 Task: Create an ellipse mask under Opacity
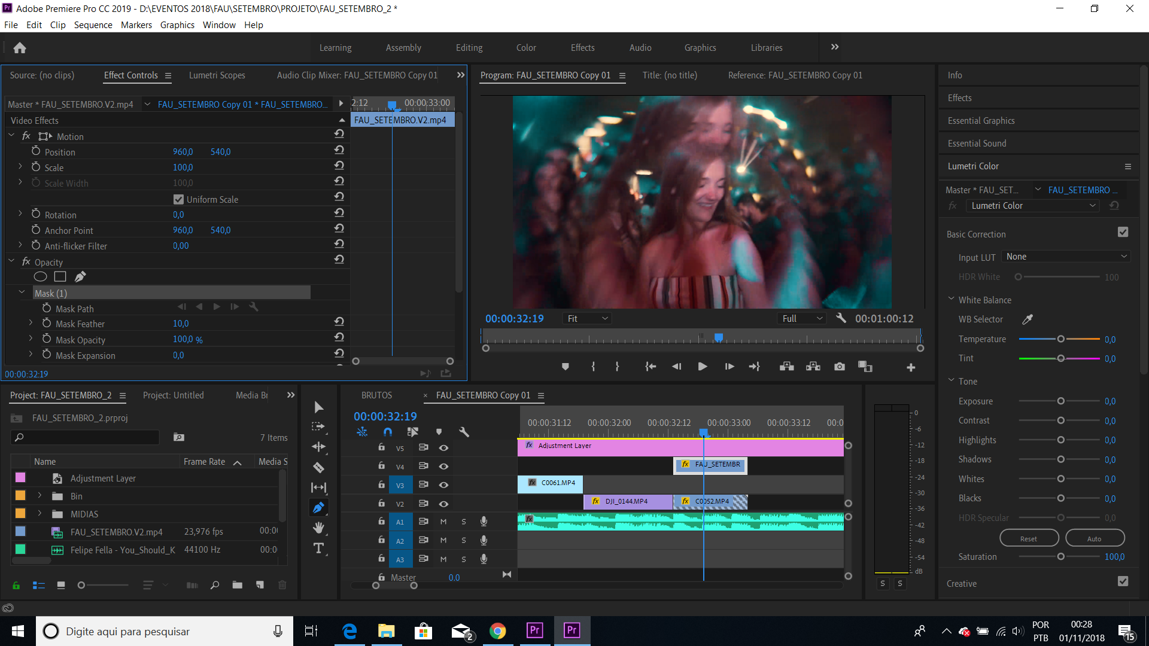coord(40,276)
